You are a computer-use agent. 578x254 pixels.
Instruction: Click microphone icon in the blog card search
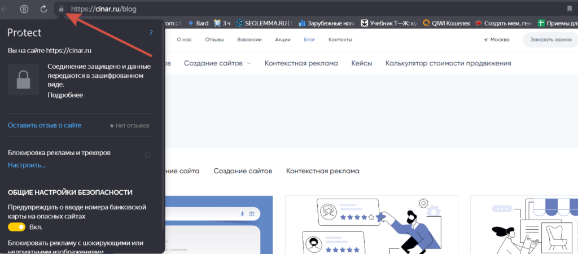pos(243,214)
